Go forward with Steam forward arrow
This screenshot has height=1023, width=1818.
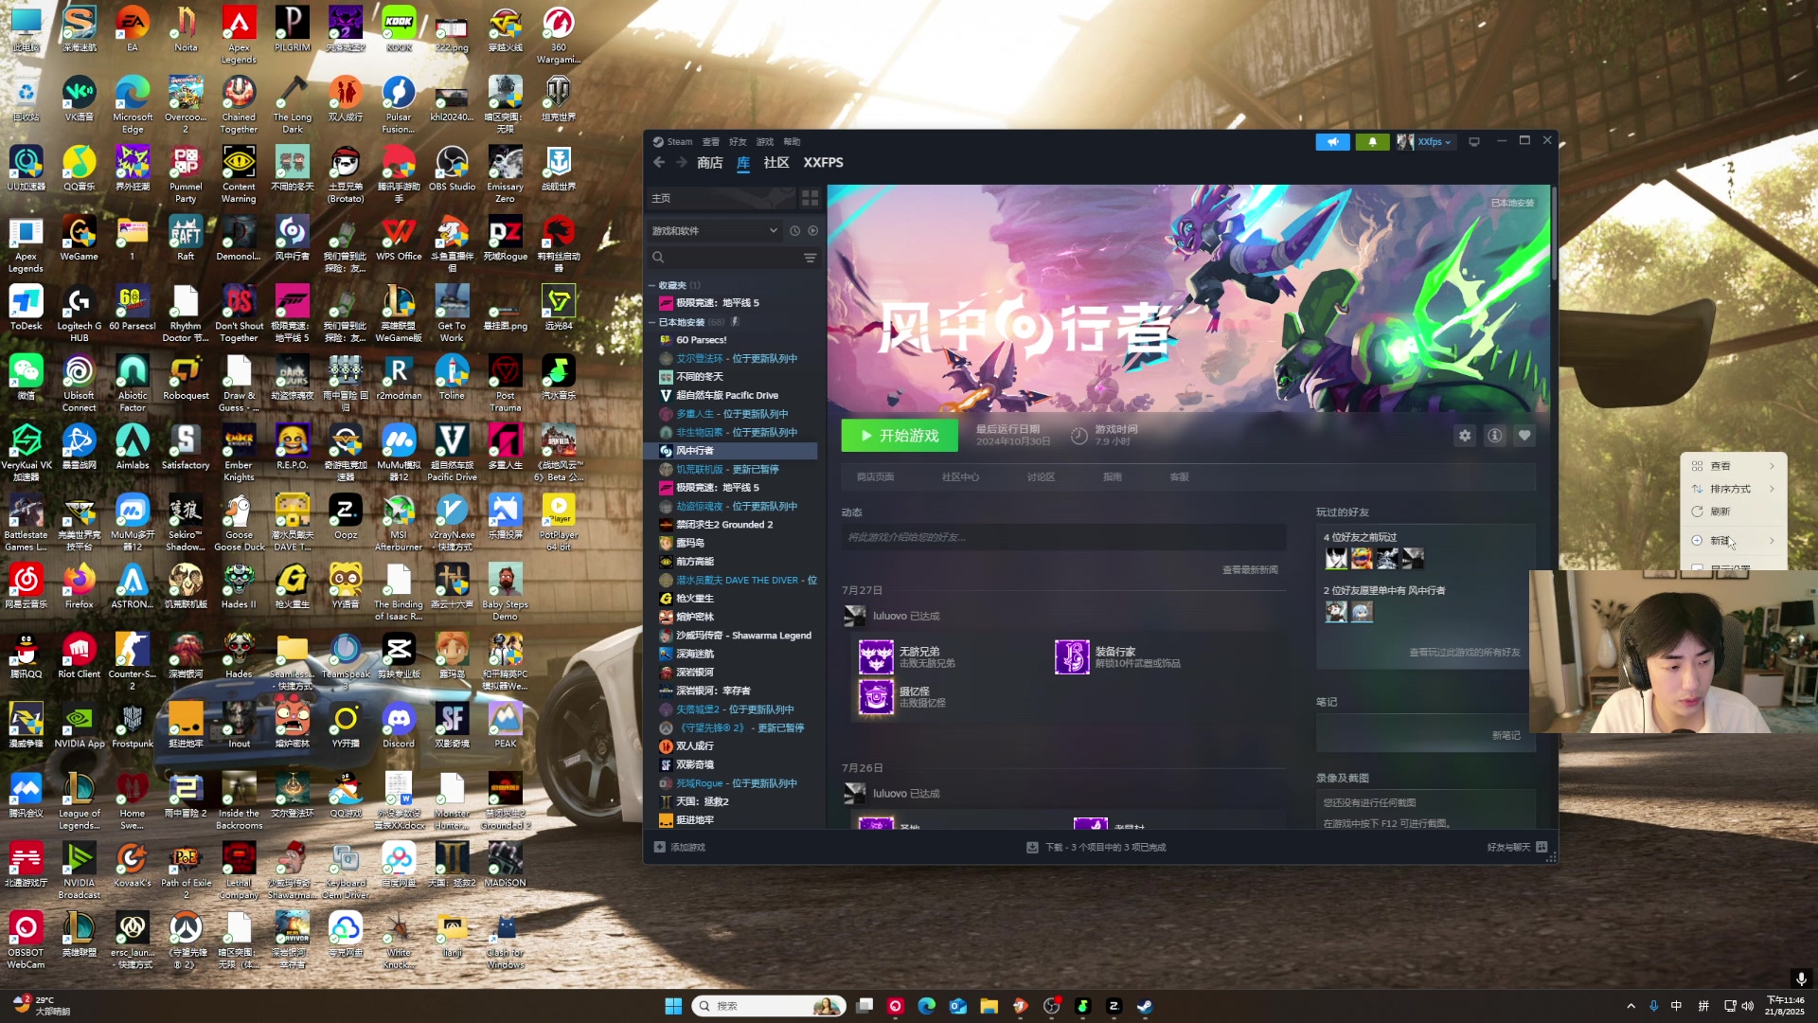[681, 163]
